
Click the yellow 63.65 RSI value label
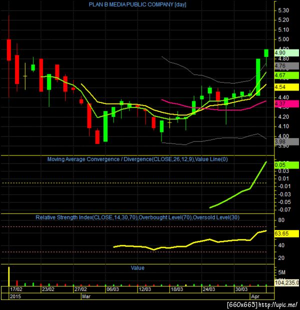[286, 233]
